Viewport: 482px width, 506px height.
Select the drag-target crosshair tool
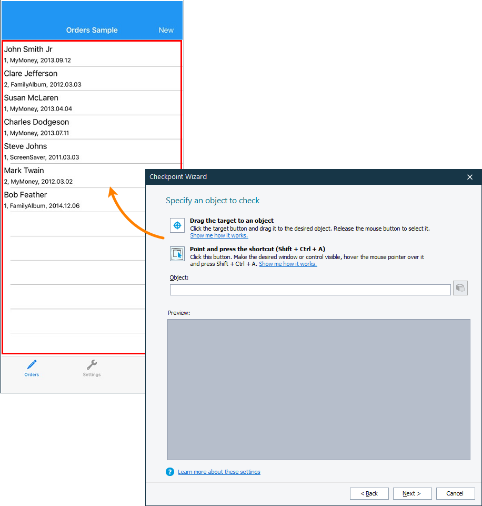[177, 225]
